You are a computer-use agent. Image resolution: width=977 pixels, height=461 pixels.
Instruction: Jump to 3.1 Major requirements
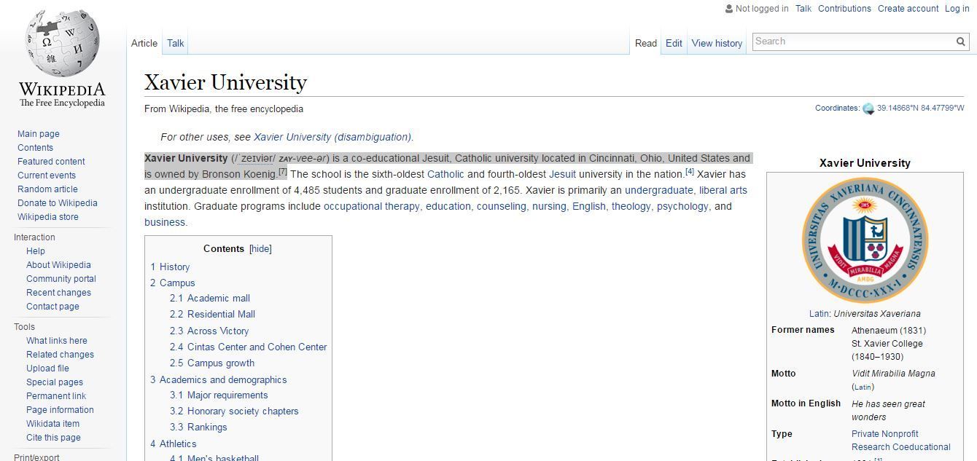pos(219,395)
